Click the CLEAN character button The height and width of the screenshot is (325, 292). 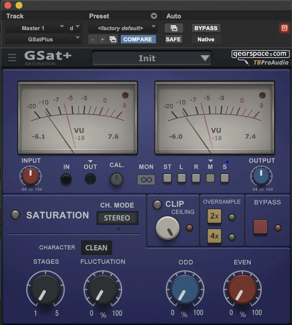pyautogui.click(x=96, y=248)
